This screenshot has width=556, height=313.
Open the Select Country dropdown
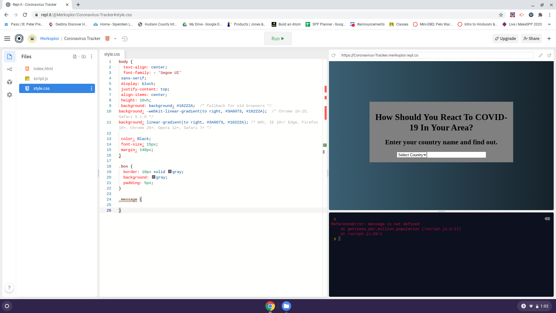(412, 155)
